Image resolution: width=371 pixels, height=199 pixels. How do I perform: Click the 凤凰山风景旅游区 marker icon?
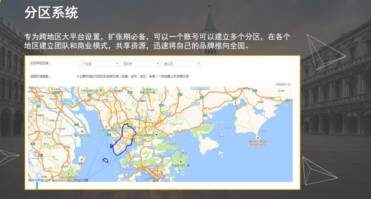pyautogui.click(x=69, y=174)
